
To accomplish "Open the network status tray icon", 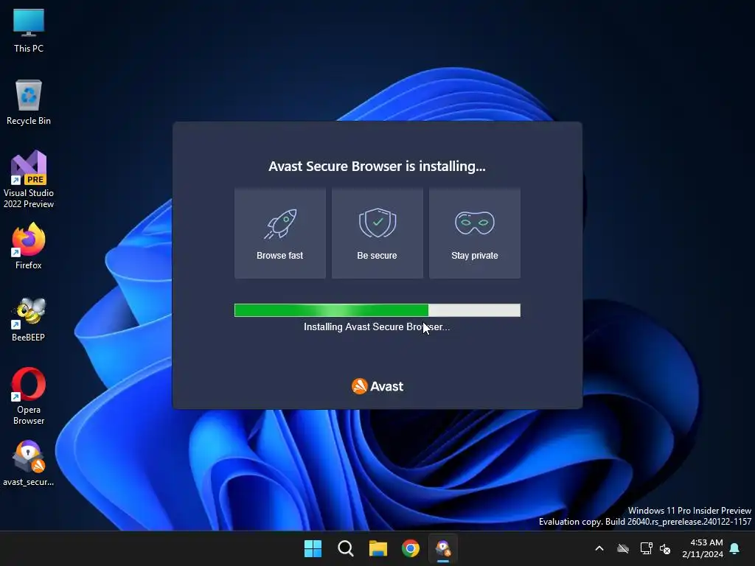I will coord(646,548).
